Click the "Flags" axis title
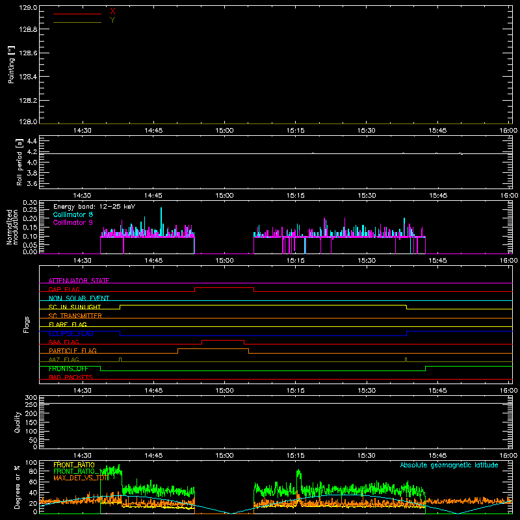520x520 pixels. coord(26,324)
